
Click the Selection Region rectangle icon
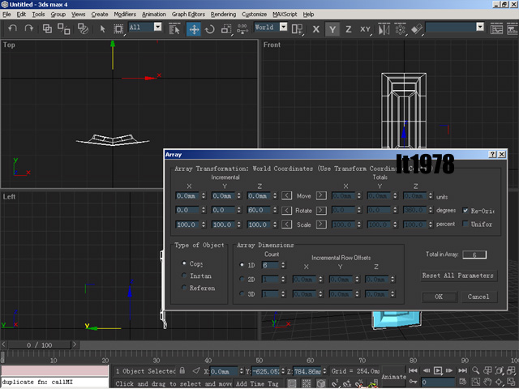[x=118, y=29]
